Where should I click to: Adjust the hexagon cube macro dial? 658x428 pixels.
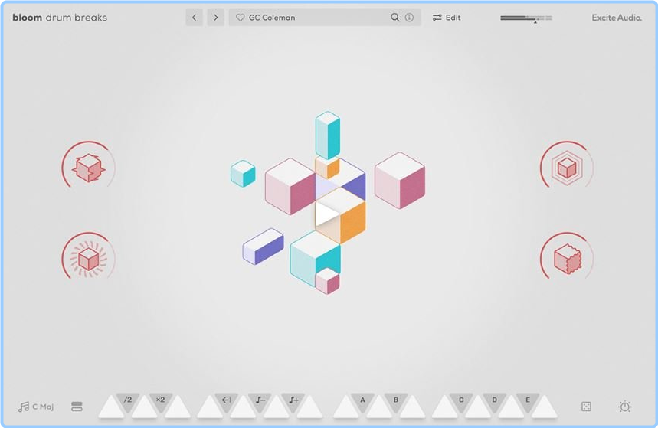[567, 167]
